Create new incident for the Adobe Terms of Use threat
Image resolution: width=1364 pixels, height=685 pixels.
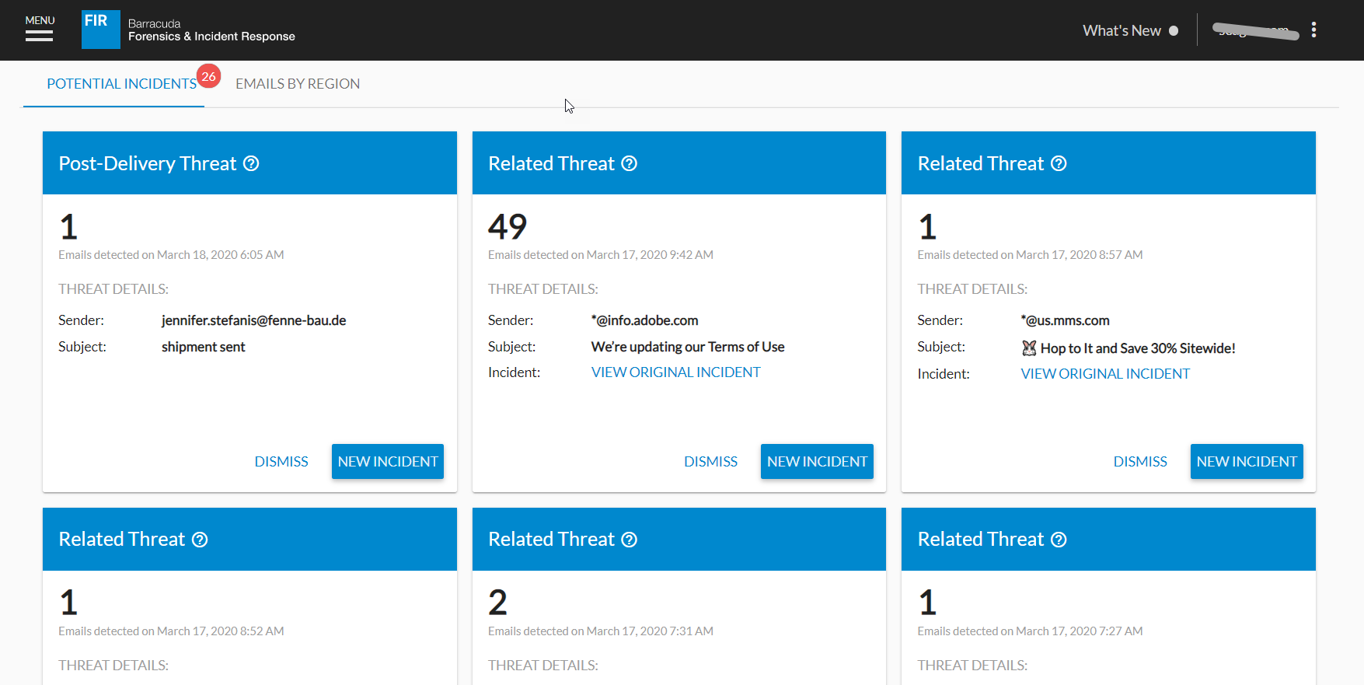click(x=817, y=462)
